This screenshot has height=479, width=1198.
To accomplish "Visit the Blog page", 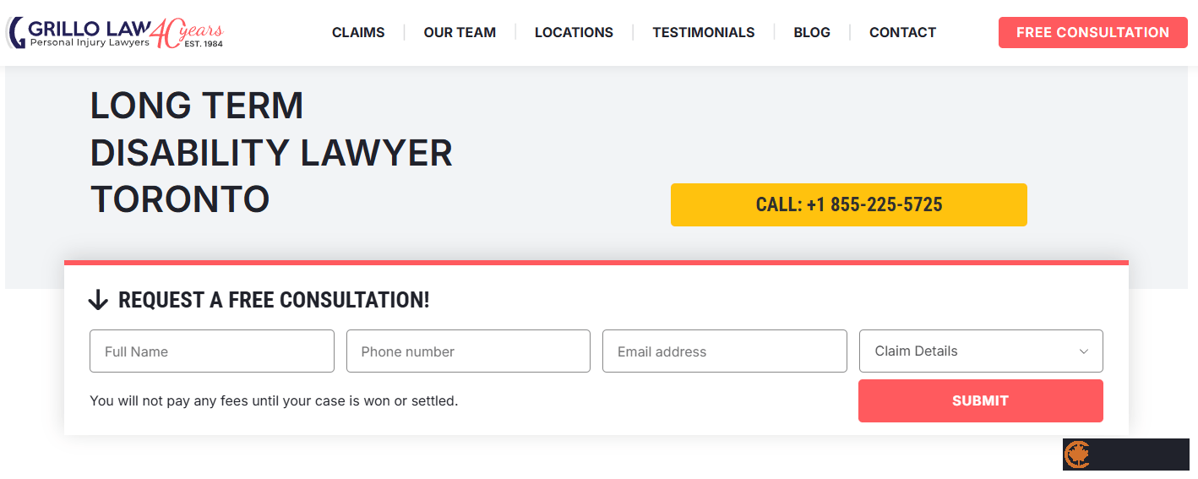I will pyautogui.click(x=811, y=32).
